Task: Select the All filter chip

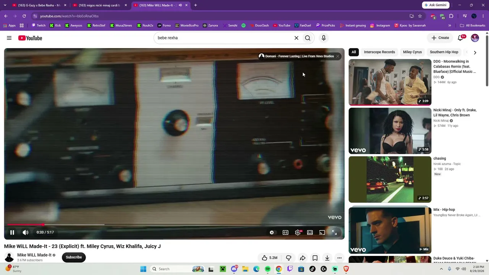Action: pos(354,52)
